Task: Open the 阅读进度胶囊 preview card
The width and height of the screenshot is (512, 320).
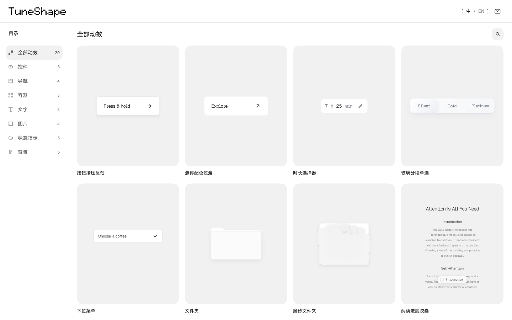Action: [x=452, y=244]
